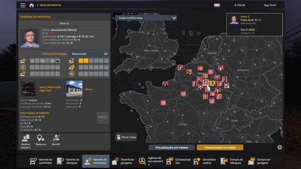Click the Caminhões: 5 garage stat
This screenshot has height=169, width=301.
point(74,100)
